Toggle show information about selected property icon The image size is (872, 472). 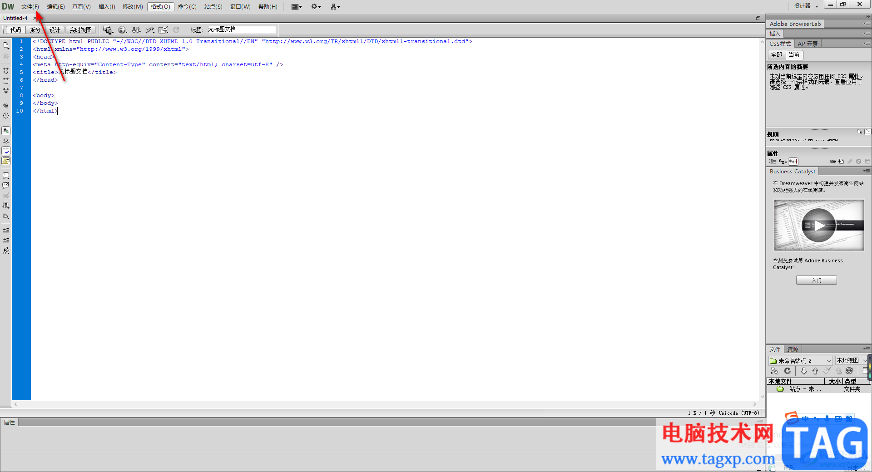[860, 132]
